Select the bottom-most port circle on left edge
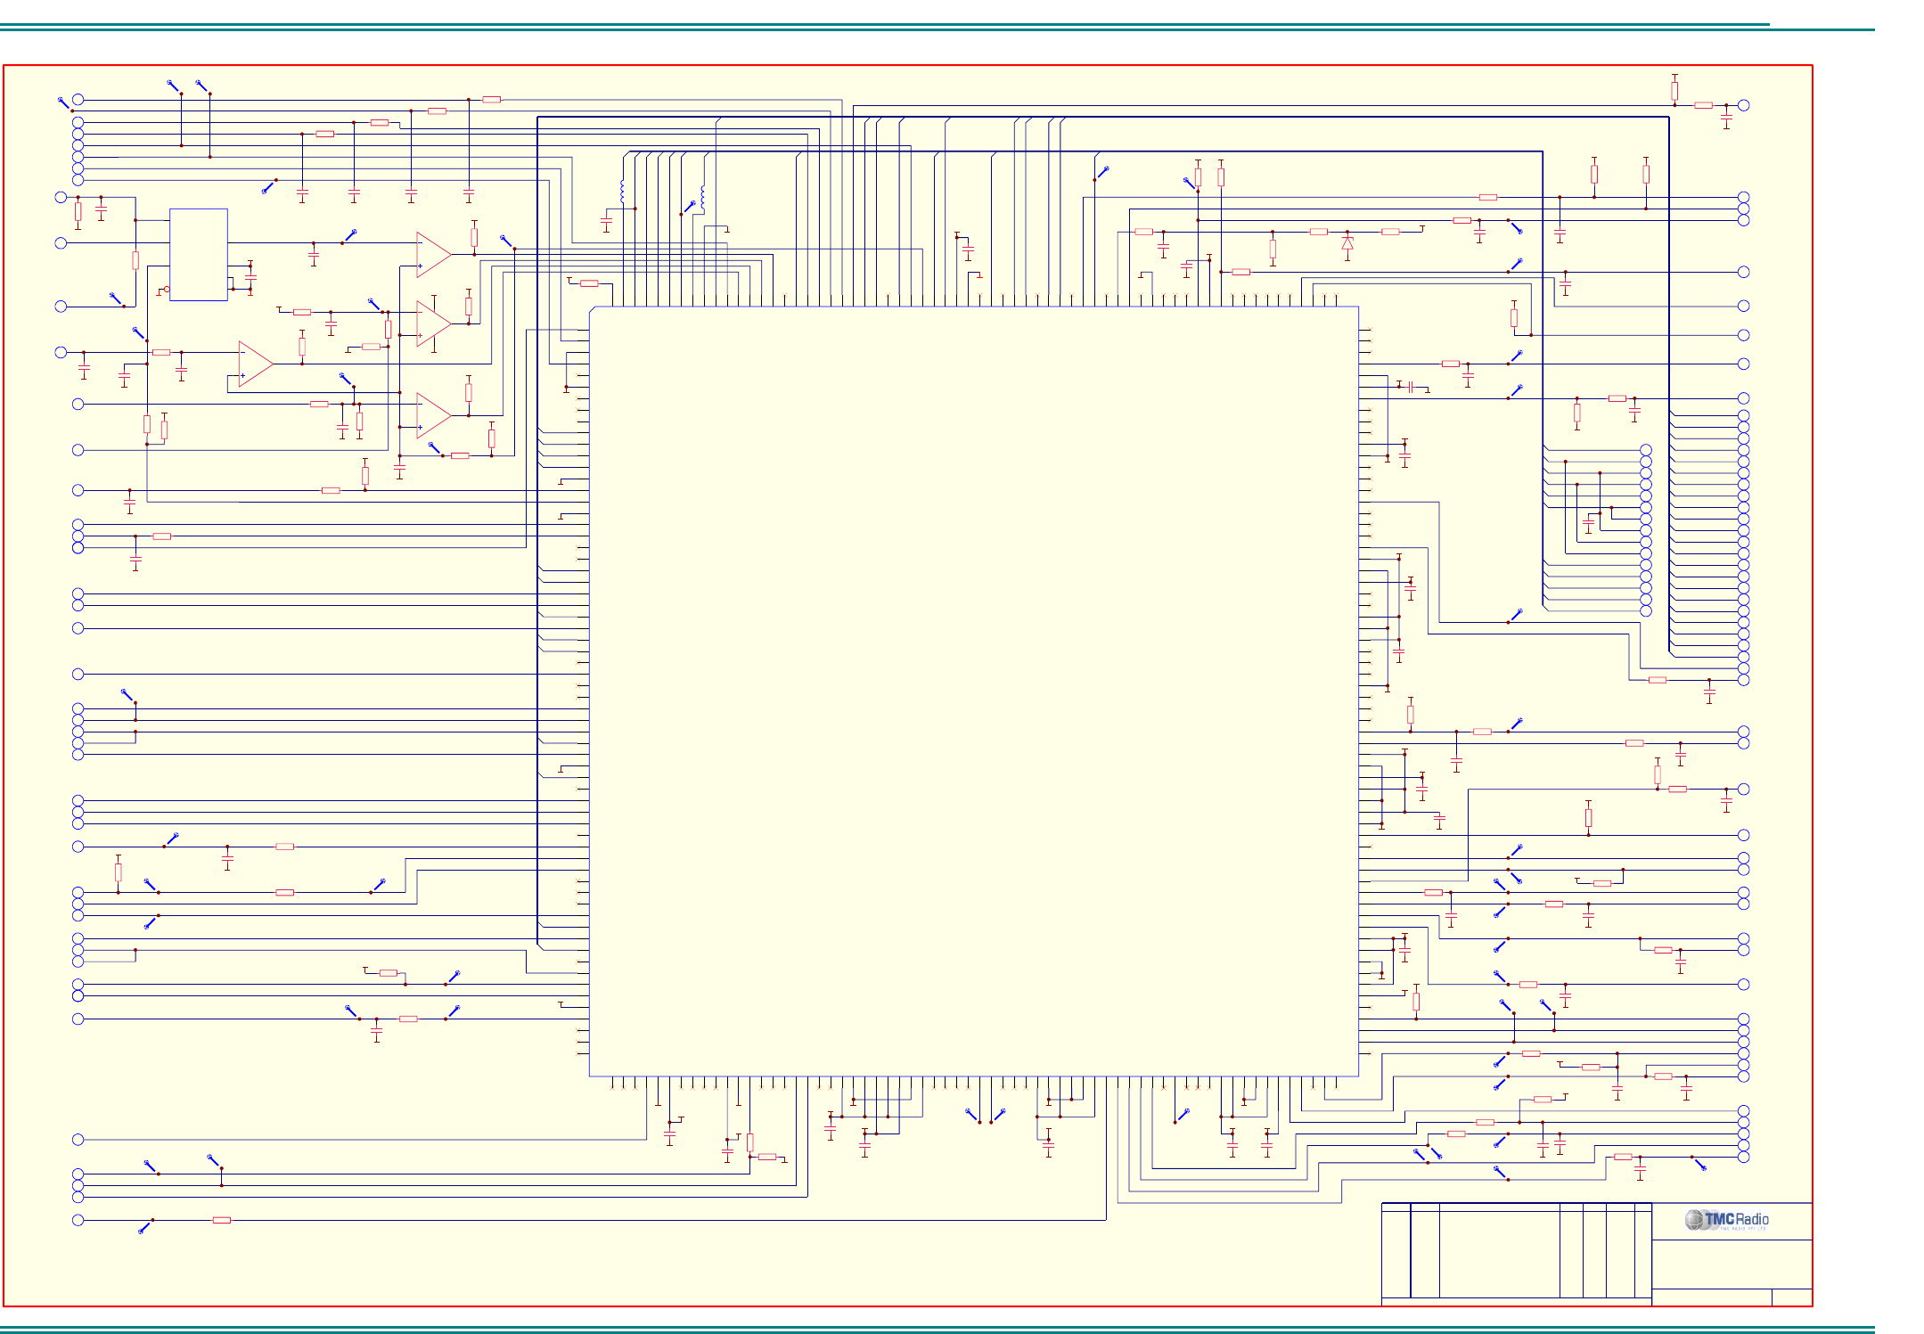 pos(78,1220)
